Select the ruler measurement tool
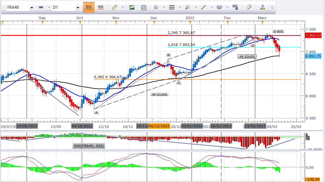 114,7
